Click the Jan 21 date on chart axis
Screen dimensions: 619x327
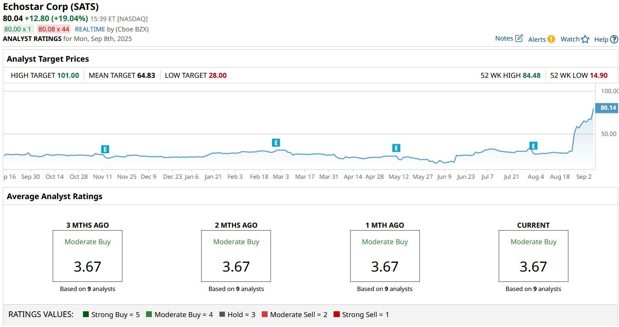click(213, 177)
